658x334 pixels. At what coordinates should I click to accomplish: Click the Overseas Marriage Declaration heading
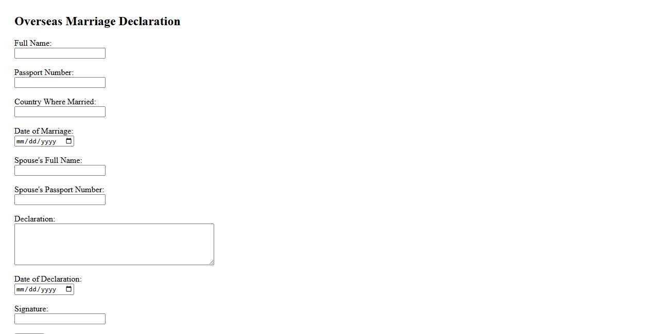point(97,21)
